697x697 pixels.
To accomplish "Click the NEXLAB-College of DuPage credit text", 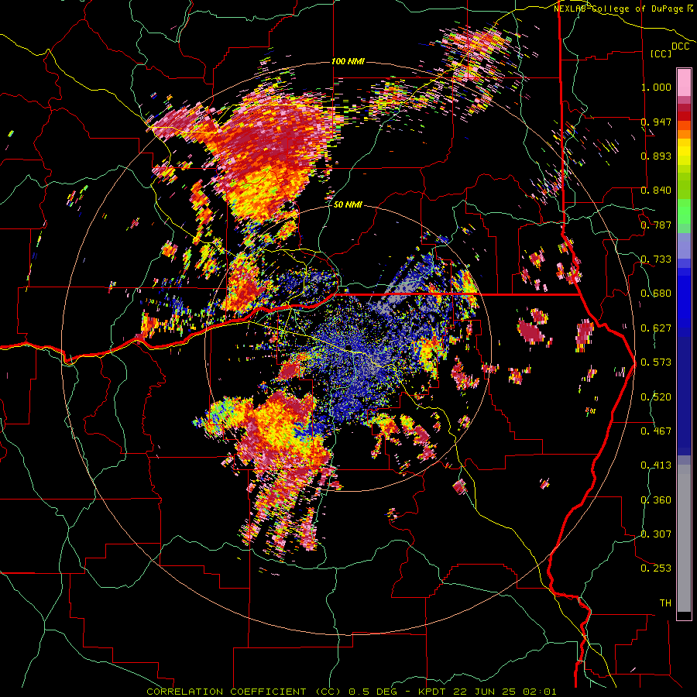I will (618, 9).
